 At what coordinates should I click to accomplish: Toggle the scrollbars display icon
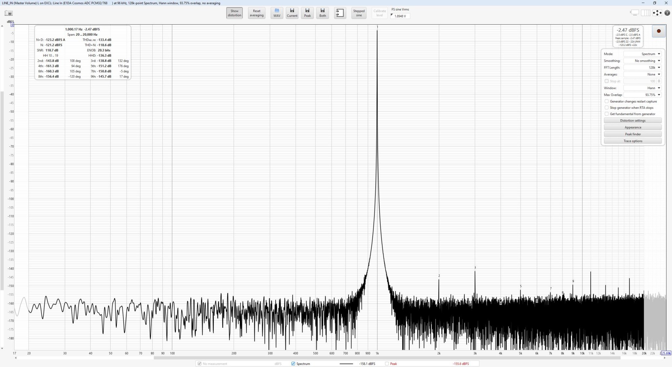635,13
